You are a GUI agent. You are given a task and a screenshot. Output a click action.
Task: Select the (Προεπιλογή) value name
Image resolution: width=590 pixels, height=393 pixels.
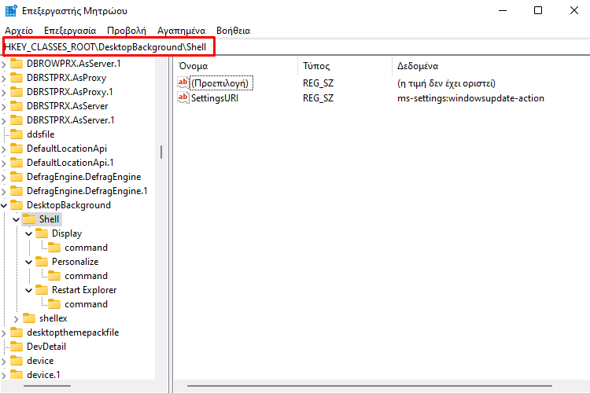click(219, 83)
